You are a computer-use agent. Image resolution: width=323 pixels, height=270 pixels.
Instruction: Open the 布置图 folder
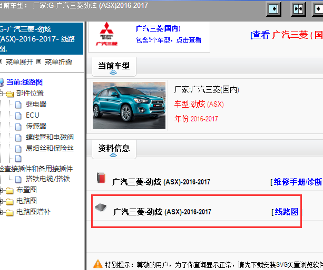click(x=26, y=190)
